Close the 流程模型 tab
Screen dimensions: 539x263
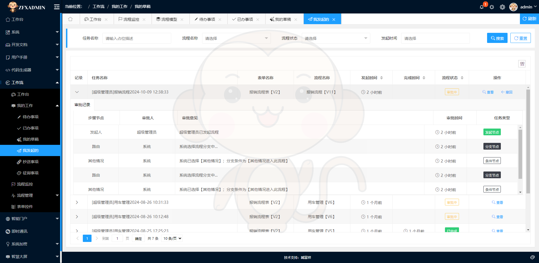coord(182,19)
